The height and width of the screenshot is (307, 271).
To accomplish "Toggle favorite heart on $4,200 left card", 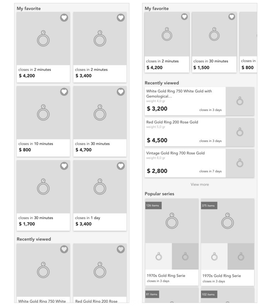I will pos(64,18).
